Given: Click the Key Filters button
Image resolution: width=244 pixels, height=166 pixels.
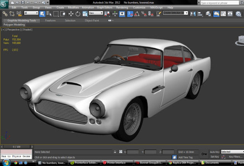Looking at the screenshot, I should (x=236, y=157).
